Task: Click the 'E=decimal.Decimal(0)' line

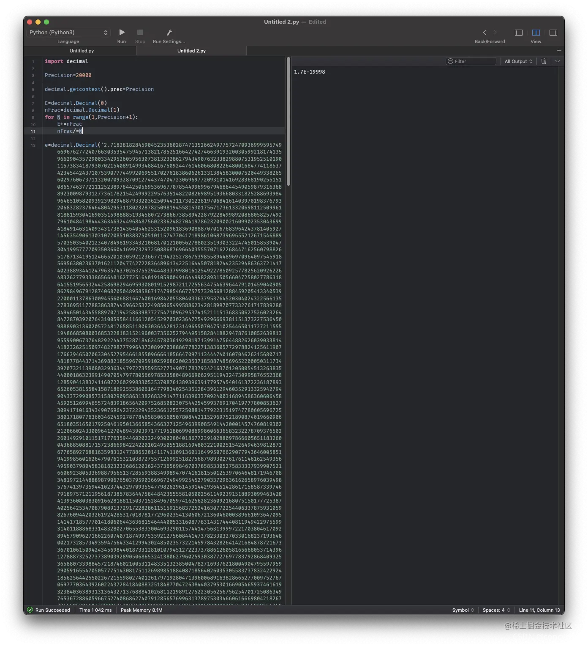Action: 76,103
